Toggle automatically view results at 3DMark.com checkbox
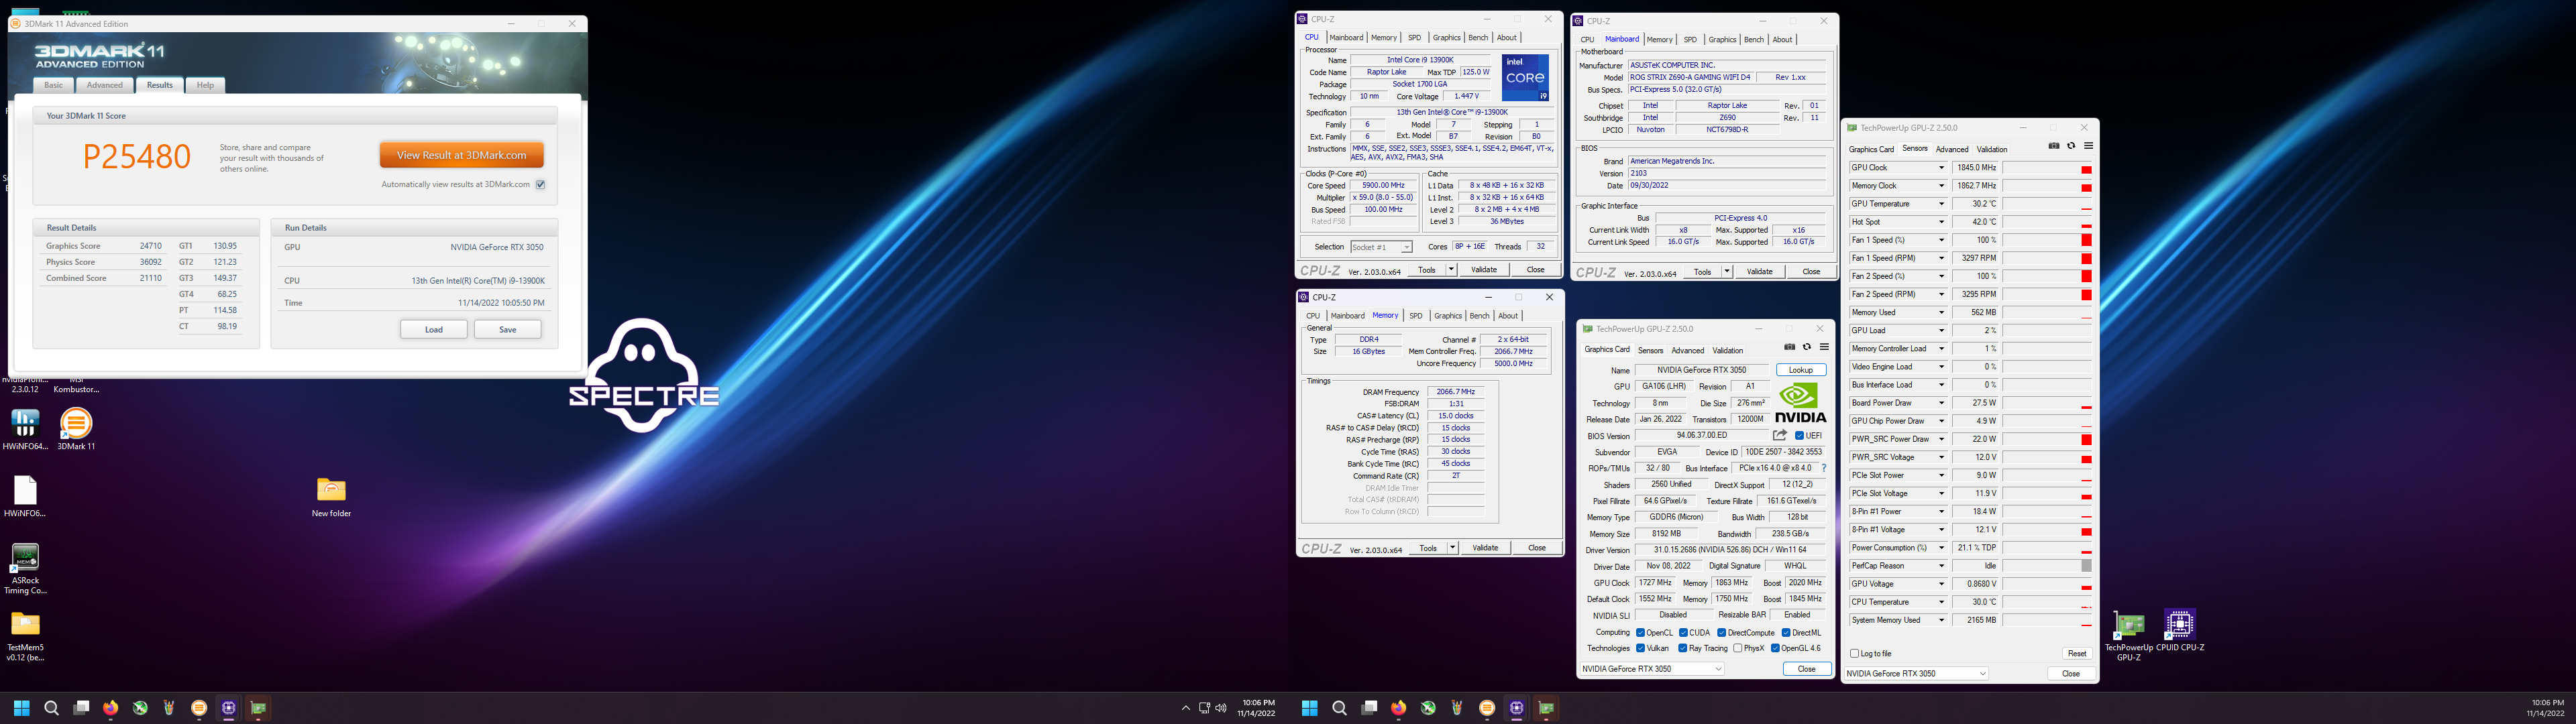Screen dimensions: 2576x724 540,184
